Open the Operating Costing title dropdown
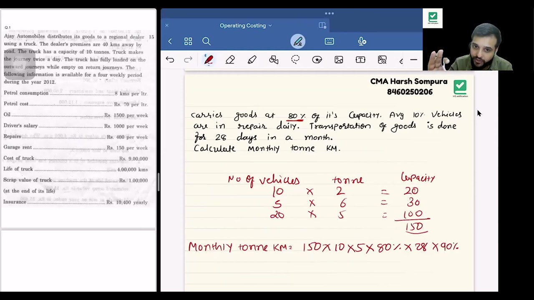The height and width of the screenshot is (300, 534). click(x=246, y=25)
